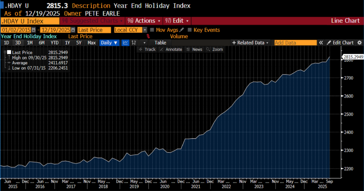Open the Related Data dropdown
Image resolution: width=364 pixels, height=191 pixels.
(x=250, y=43)
